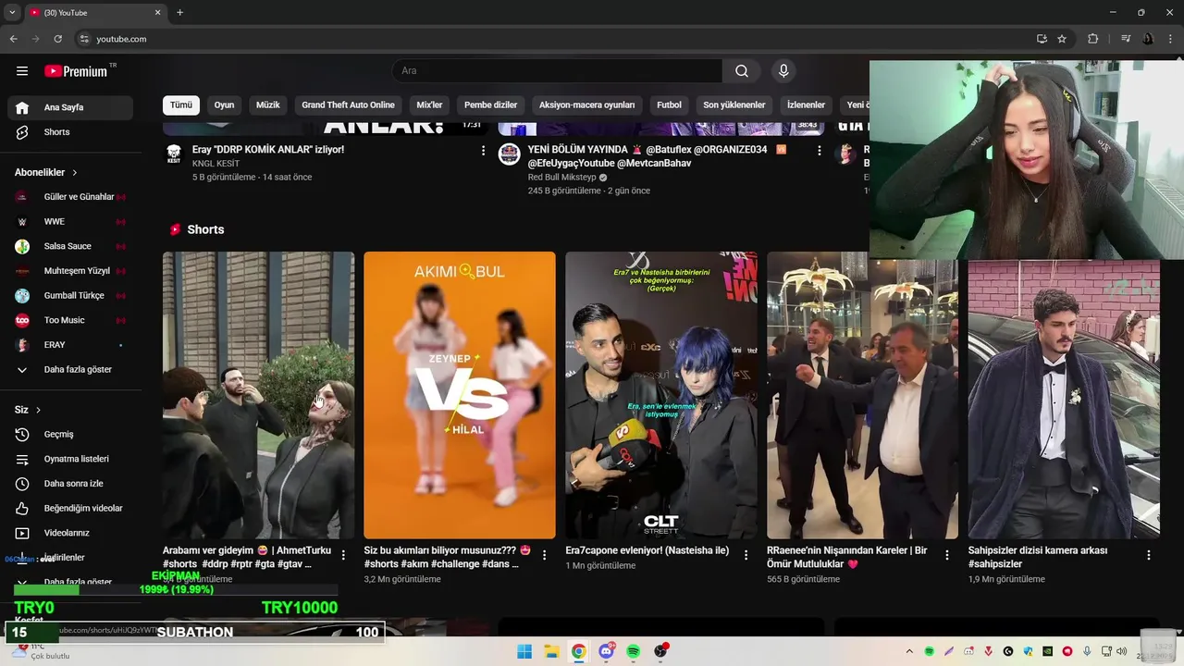Open Discord from the taskbar
1184x666 pixels.
606,651
